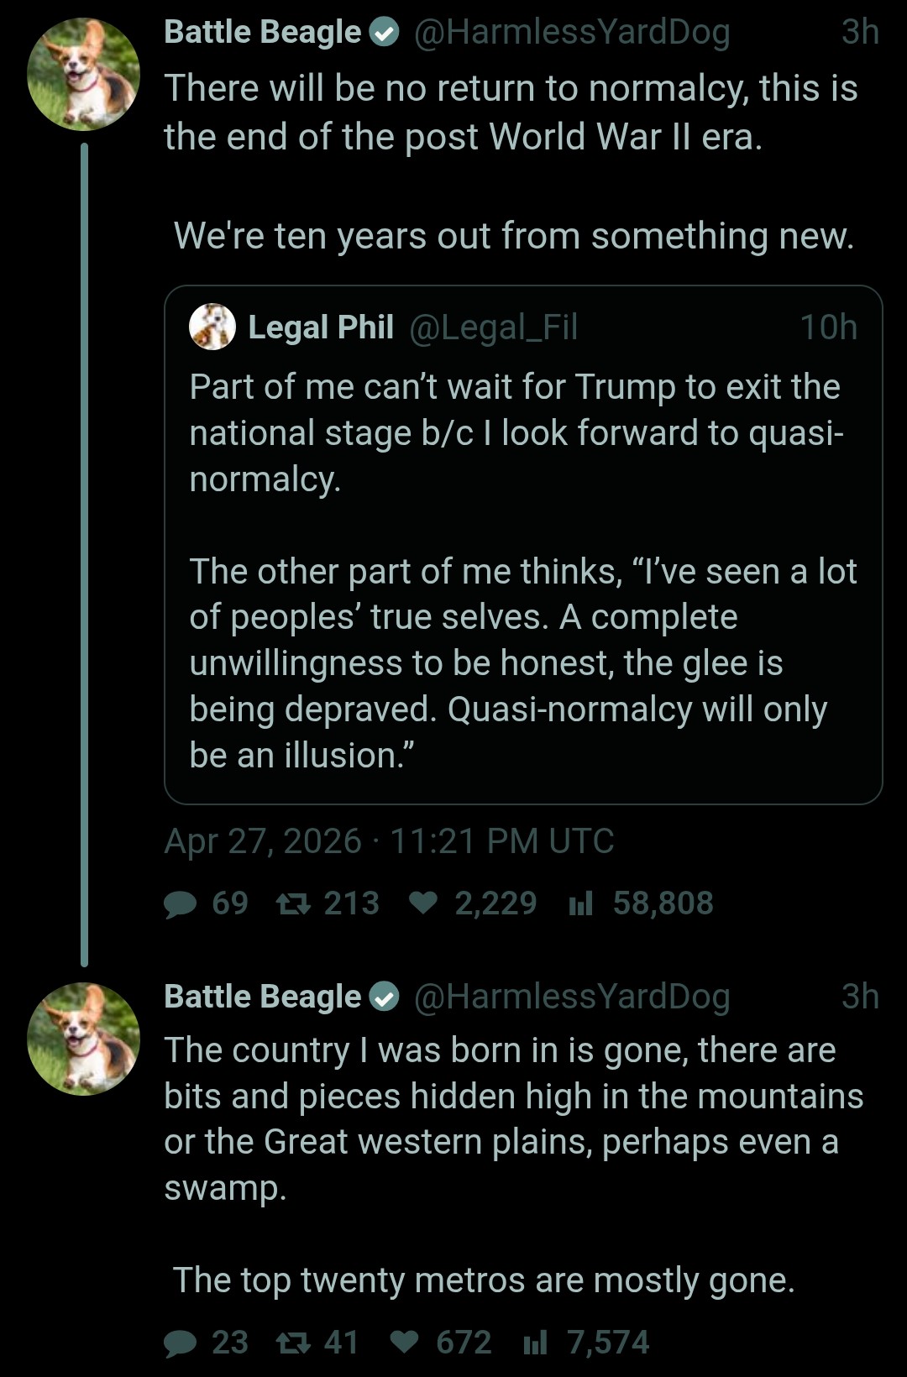Screen dimensions: 907x1377
Task: Open Battle Beagle avatar on first tweet
Action: click(x=83, y=75)
